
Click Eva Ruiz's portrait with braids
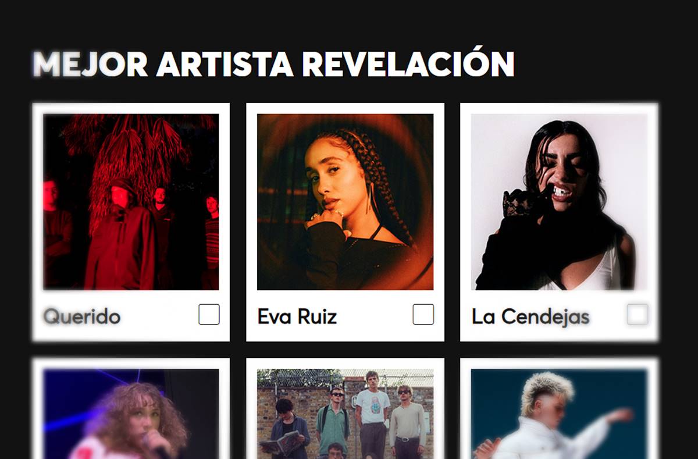pyautogui.click(x=345, y=202)
